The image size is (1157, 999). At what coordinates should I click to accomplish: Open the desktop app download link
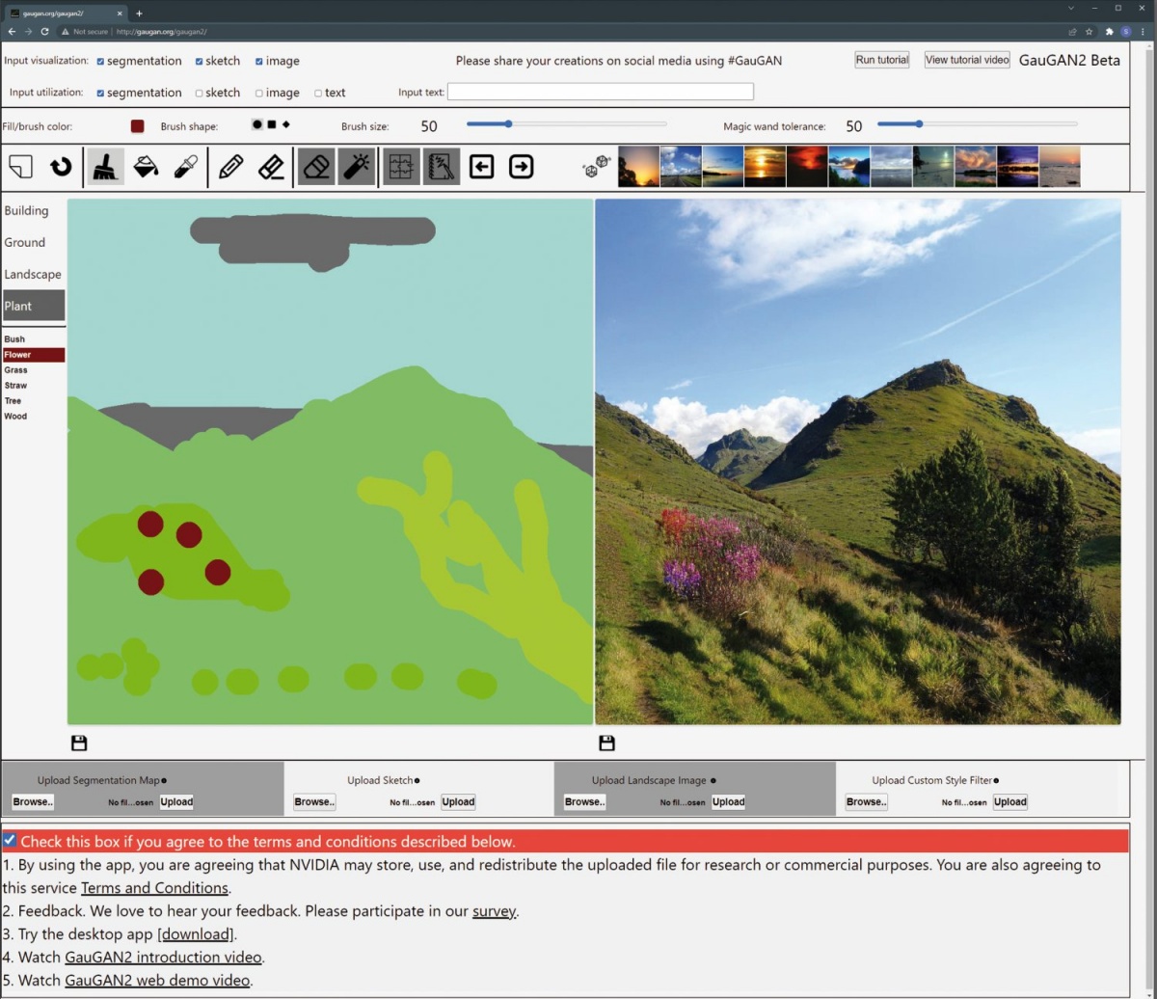click(197, 934)
